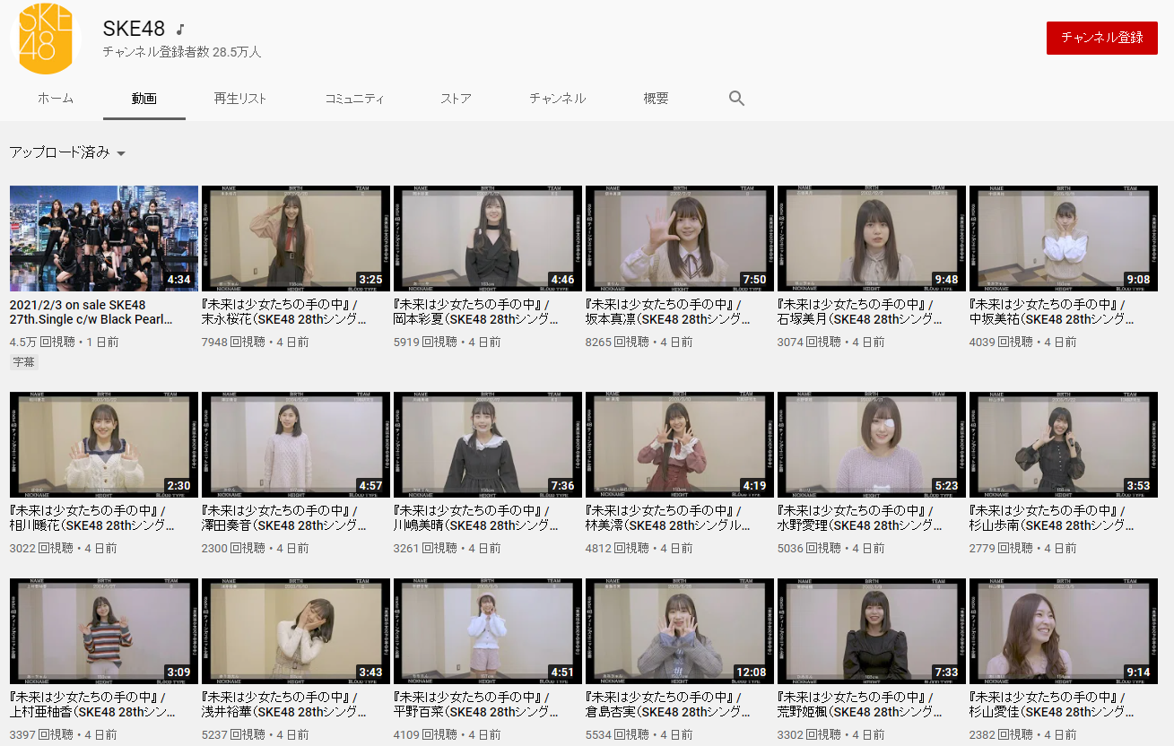Screen dimensions: 1174x746
Task: Click the '5036 回視聴' view count text
Action: (x=809, y=549)
